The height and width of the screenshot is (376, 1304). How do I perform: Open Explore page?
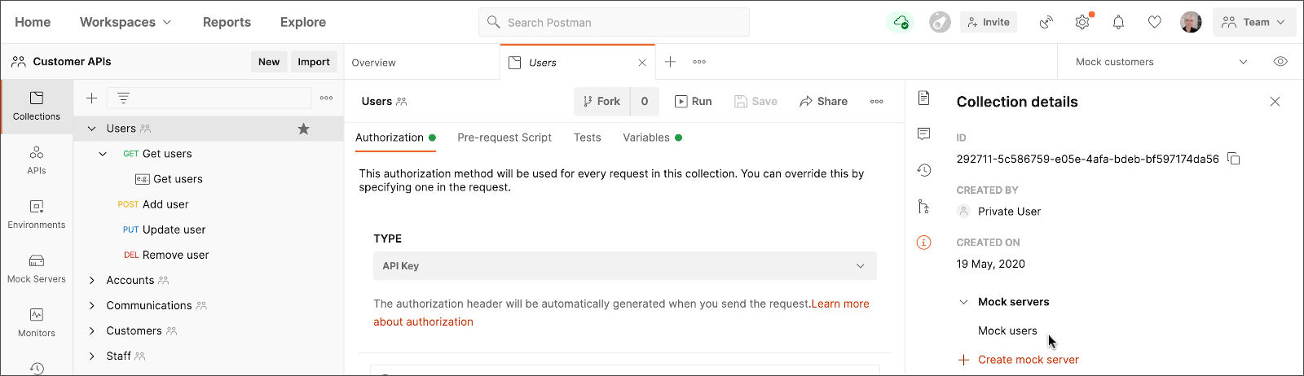click(303, 22)
